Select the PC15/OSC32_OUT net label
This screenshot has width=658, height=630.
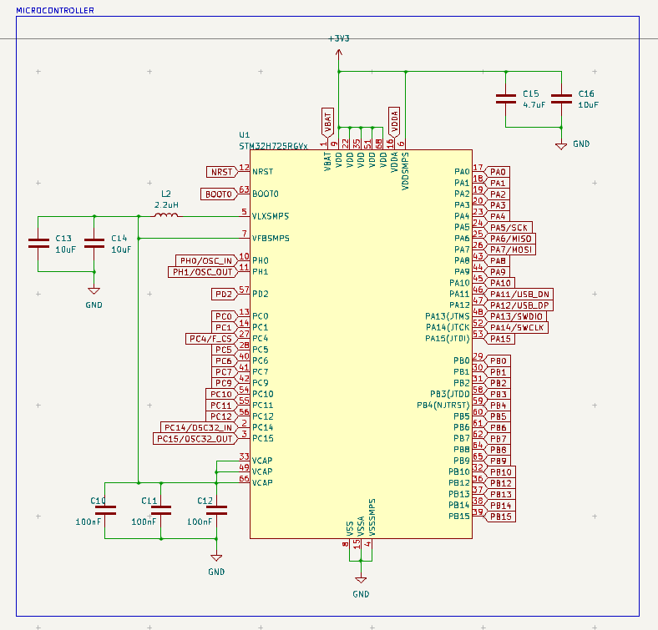coord(195,439)
